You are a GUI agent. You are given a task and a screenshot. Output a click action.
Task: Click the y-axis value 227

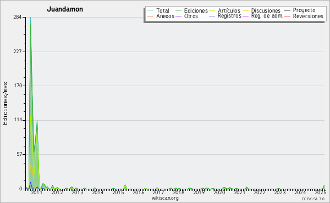pyautogui.click(x=18, y=52)
